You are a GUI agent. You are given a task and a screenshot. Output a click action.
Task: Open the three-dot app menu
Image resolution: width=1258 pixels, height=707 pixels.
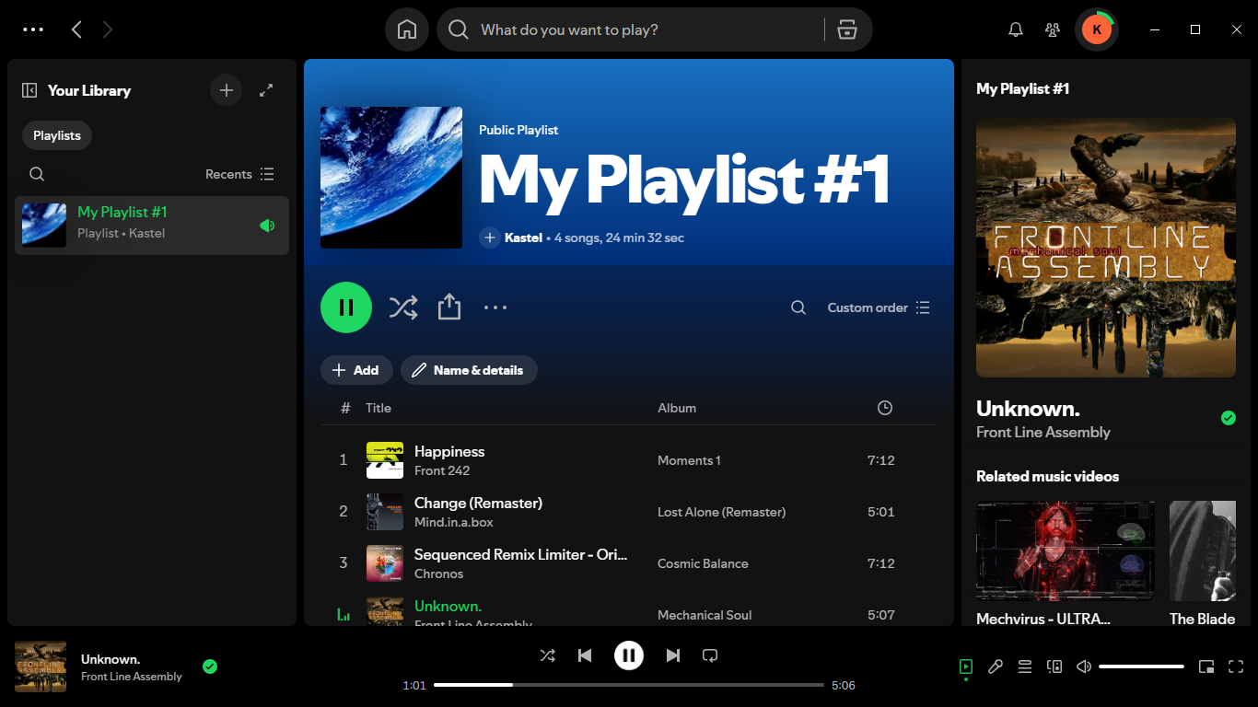coord(33,29)
